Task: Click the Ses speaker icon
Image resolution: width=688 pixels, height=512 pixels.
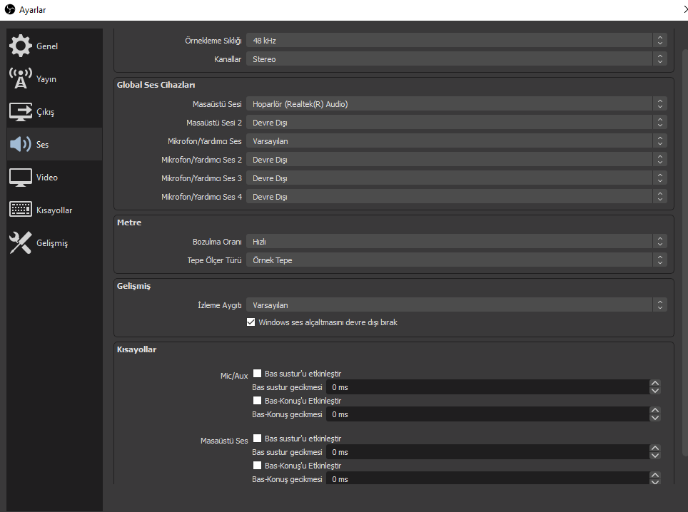Action: click(x=20, y=144)
